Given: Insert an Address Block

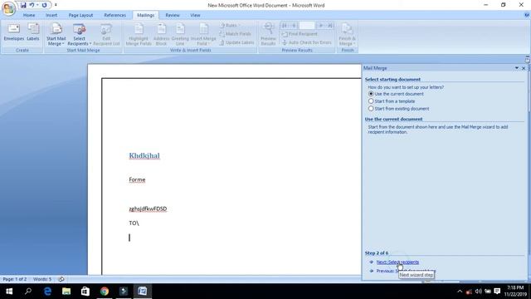Looking at the screenshot, I should click(161, 35).
